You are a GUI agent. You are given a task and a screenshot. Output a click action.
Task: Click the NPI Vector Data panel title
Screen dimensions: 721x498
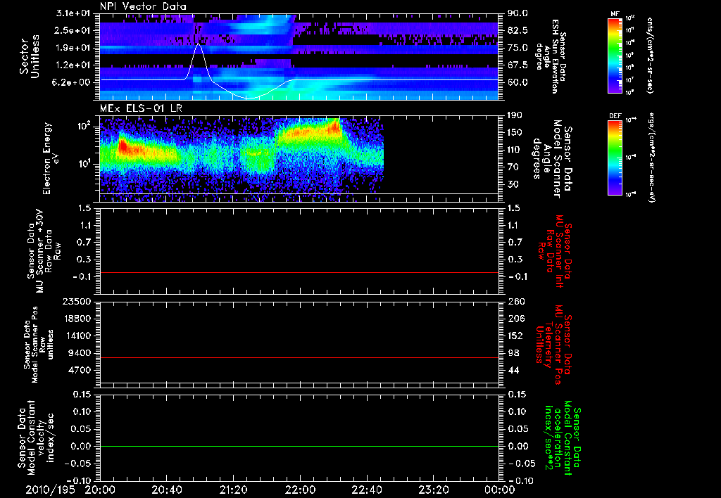pos(143,6)
